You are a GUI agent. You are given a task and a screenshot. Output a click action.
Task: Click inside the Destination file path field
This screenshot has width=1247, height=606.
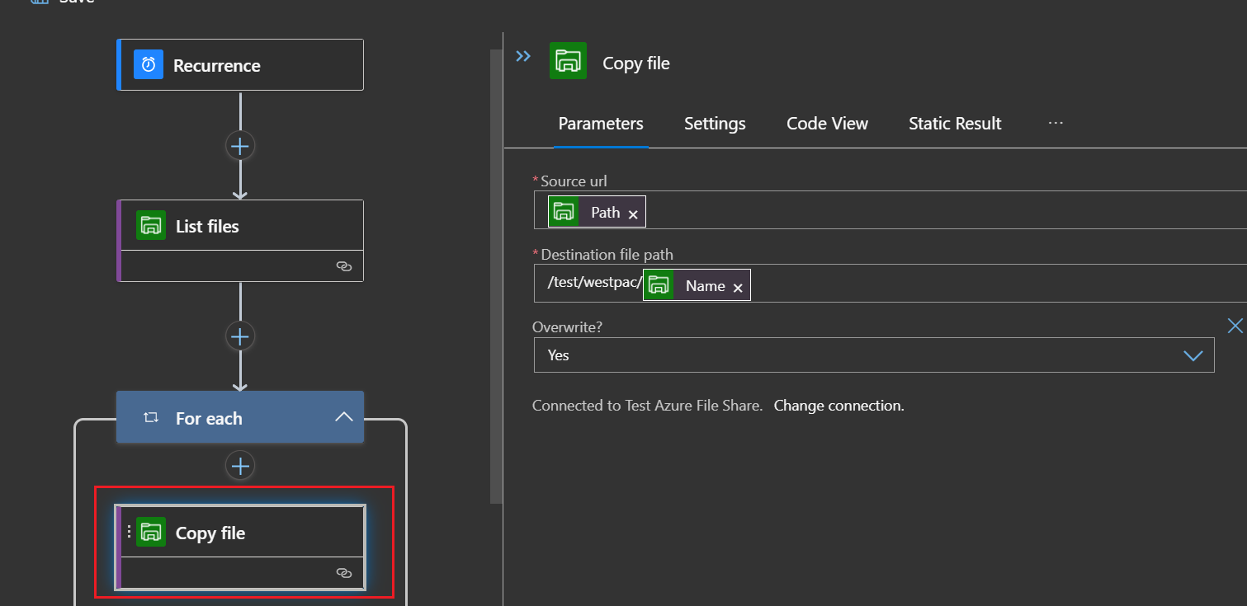(908, 284)
